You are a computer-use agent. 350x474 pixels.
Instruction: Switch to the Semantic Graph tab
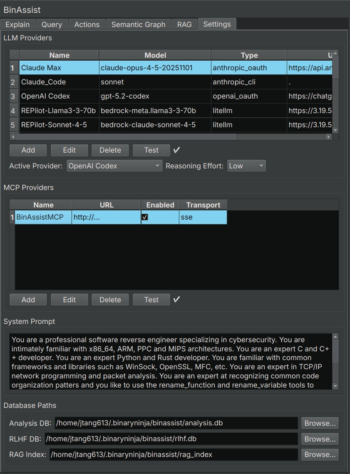point(138,24)
